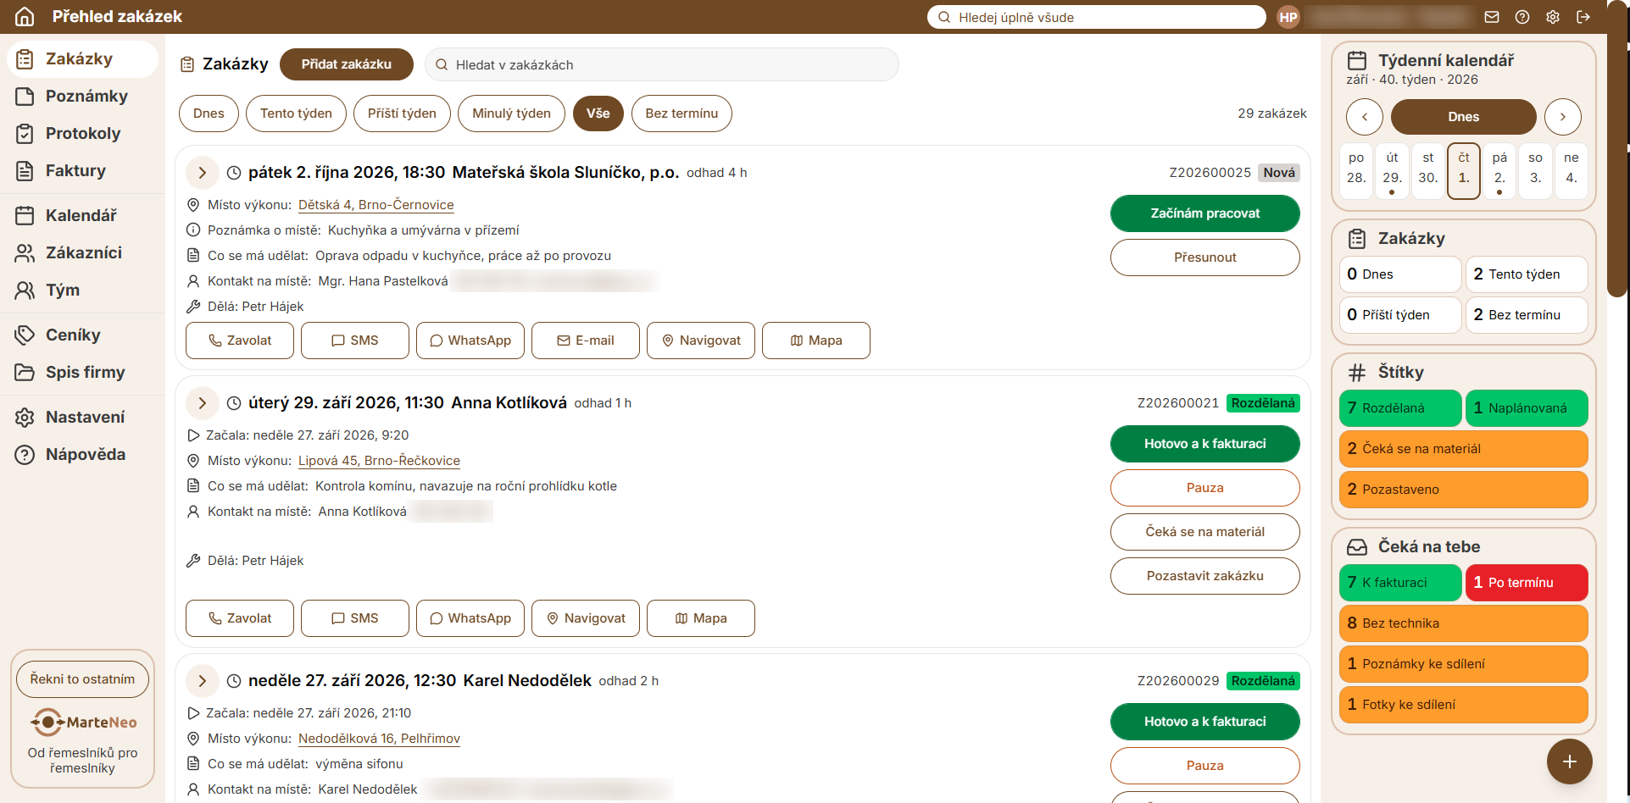
Task: Click the HP user avatar
Action: pyautogui.click(x=1288, y=17)
